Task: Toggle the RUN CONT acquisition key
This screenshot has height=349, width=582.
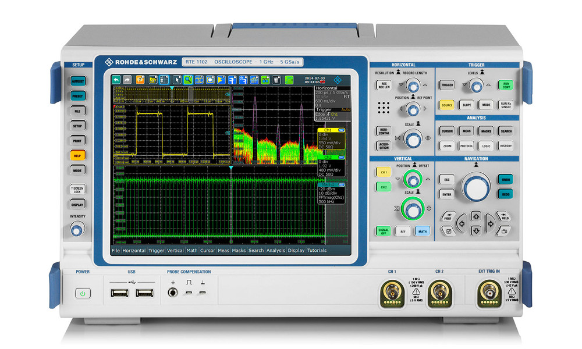Action: pos(506,86)
